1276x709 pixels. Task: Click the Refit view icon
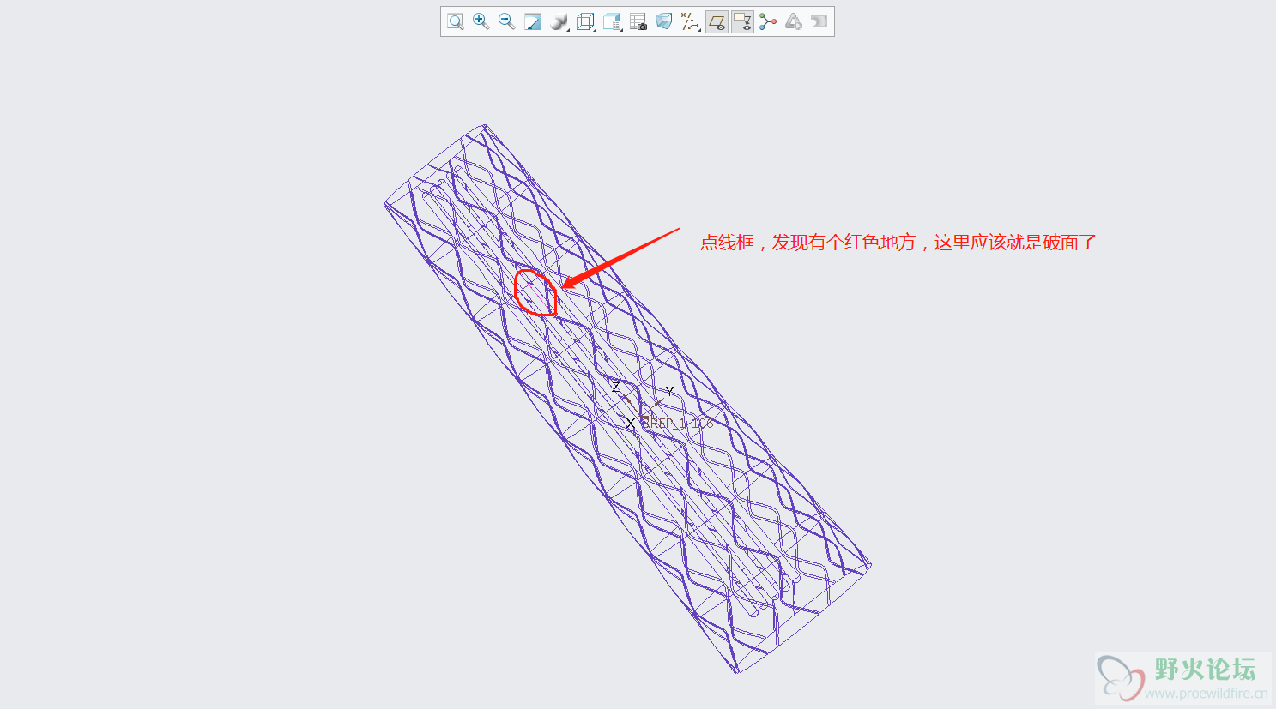pyautogui.click(x=456, y=21)
